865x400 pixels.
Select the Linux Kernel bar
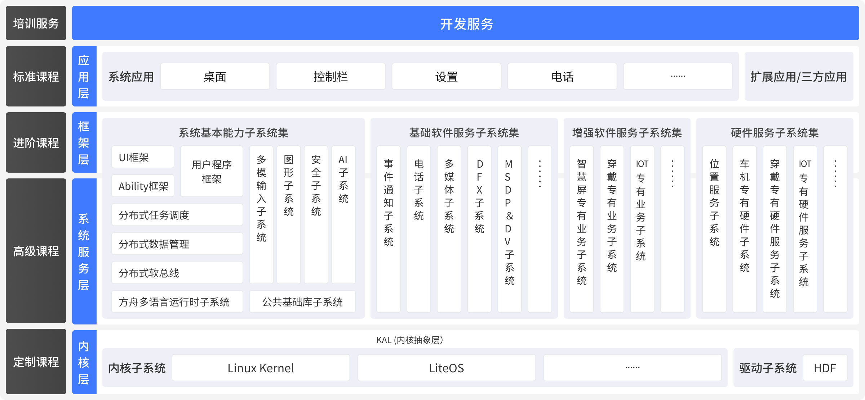(x=261, y=367)
